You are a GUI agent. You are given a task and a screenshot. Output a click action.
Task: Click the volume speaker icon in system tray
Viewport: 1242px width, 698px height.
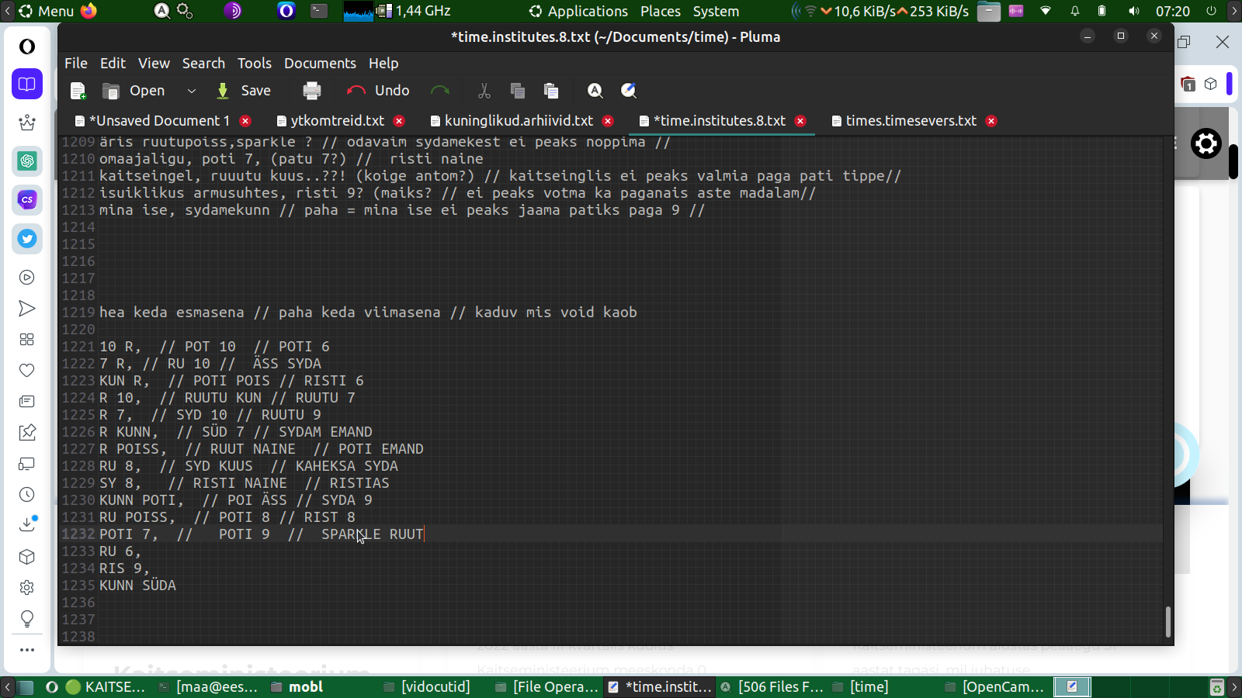tap(1134, 12)
